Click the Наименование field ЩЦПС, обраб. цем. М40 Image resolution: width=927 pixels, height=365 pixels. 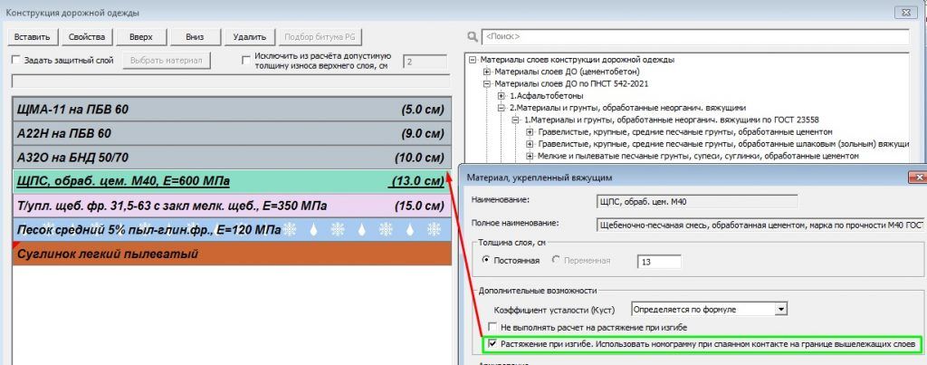(698, 201)
